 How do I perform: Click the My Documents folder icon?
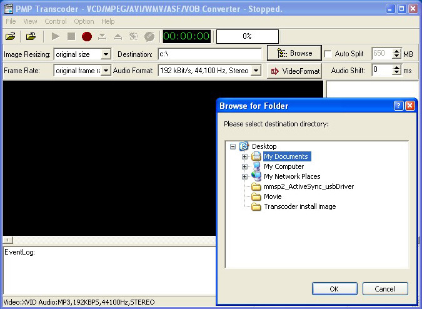tap(256, 156)
